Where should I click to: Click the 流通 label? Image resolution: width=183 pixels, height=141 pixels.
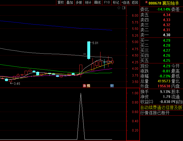coord(175,97)
